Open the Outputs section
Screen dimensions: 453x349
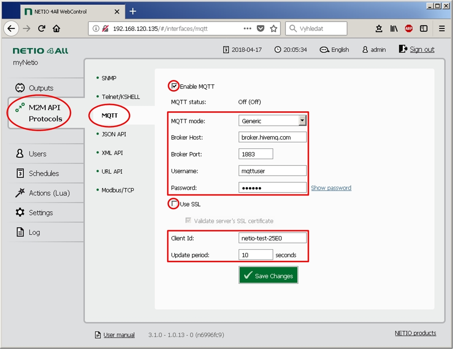(46, 88)
